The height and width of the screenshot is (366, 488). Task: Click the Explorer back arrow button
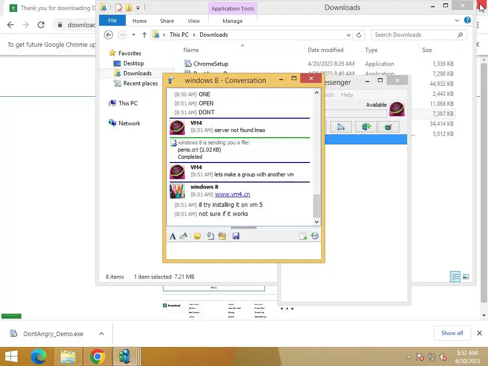(x=108, y=34)
